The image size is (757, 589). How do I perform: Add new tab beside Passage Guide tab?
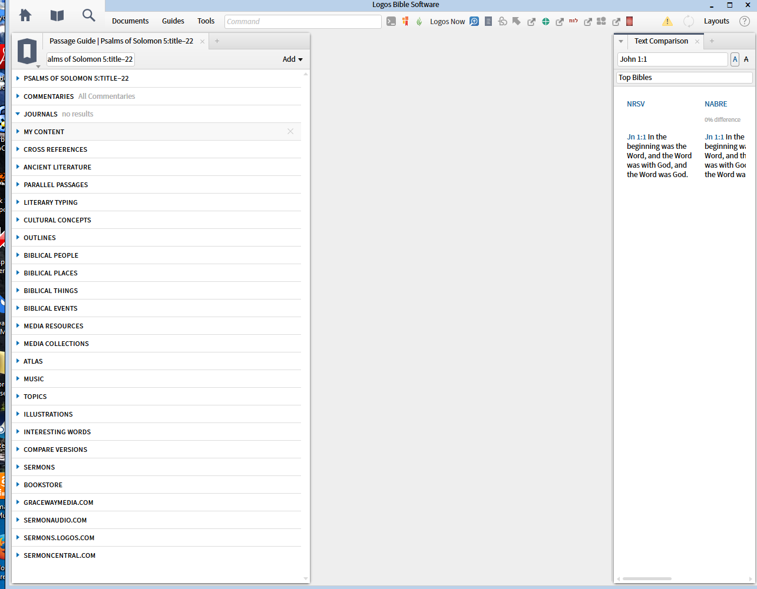217,41
